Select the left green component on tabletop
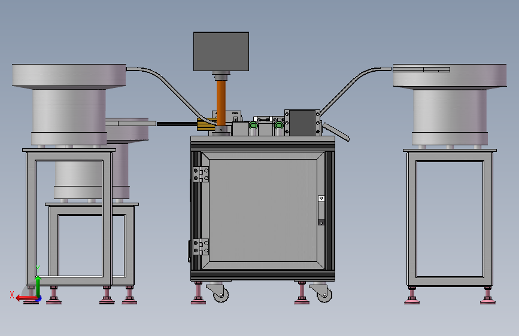This screenshot has width=519, height=336. [253, 125]
